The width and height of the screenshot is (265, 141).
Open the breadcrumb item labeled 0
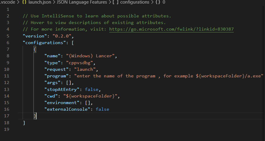click(x=164, y=2)
